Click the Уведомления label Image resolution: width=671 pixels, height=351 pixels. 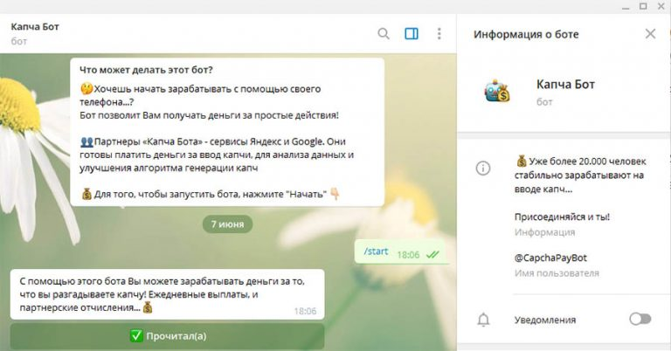point(545,320)
